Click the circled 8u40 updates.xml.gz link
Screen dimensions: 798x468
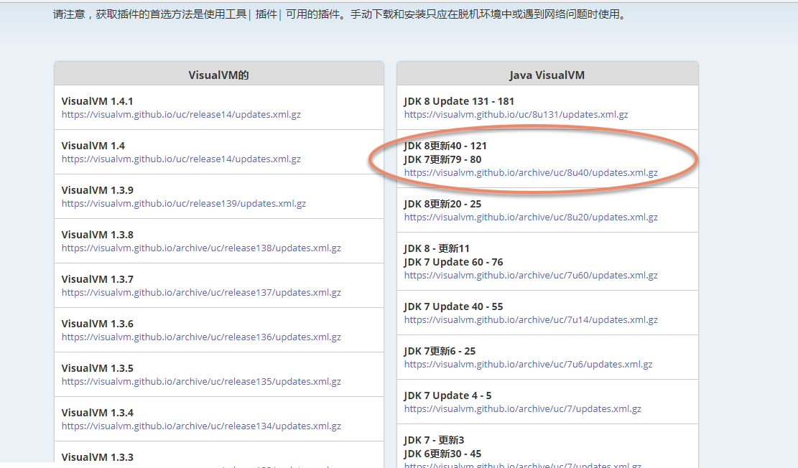pyautogui.click(x=531, y=172)
